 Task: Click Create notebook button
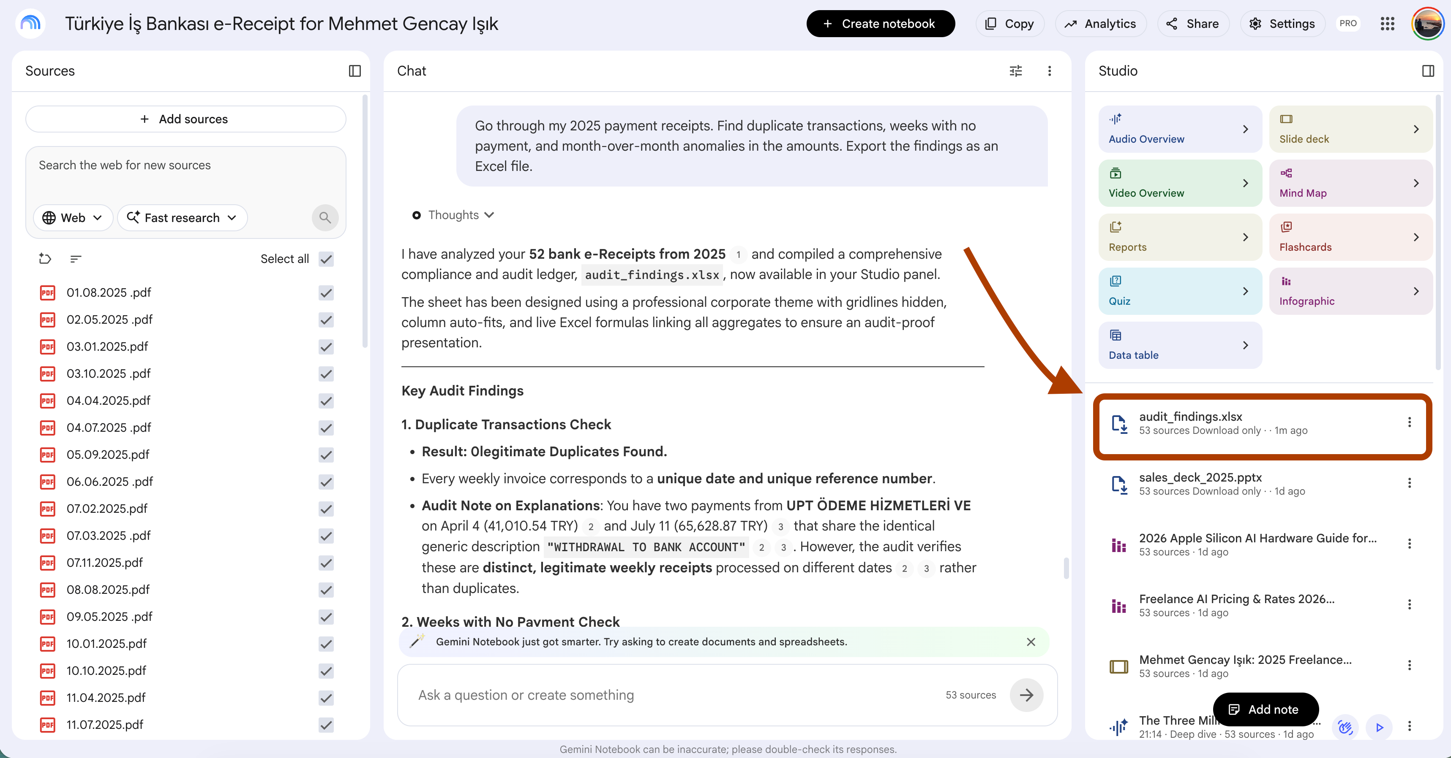tap(881, 24)
